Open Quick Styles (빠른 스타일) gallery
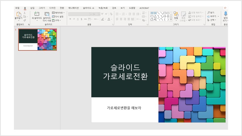 [183, 16]
